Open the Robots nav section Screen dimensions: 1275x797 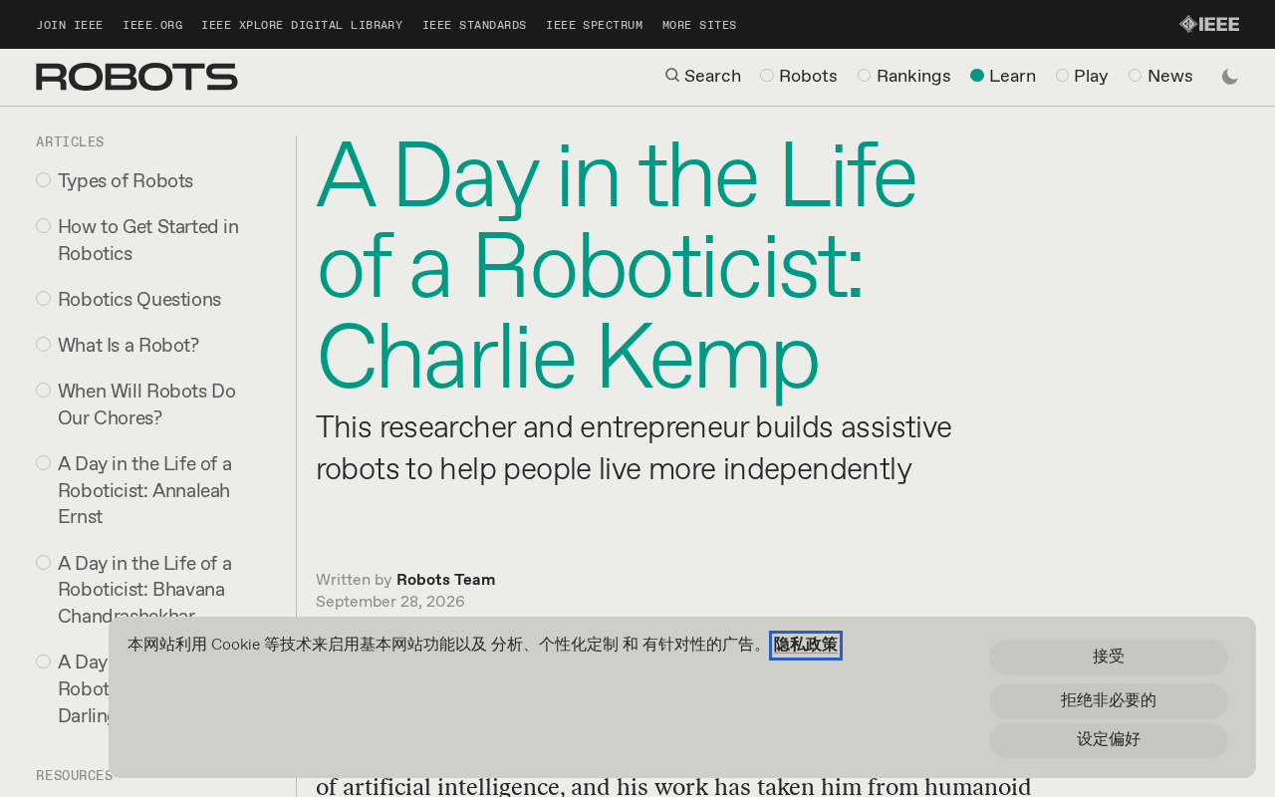point(799,76)
